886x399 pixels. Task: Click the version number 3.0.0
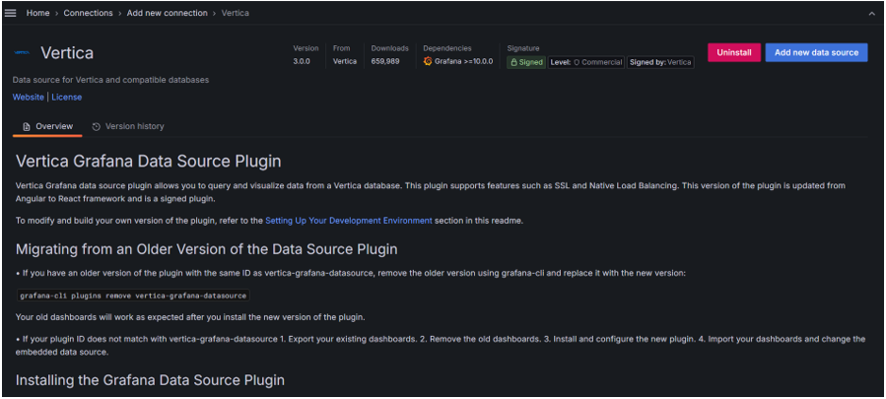click(302, 62)
